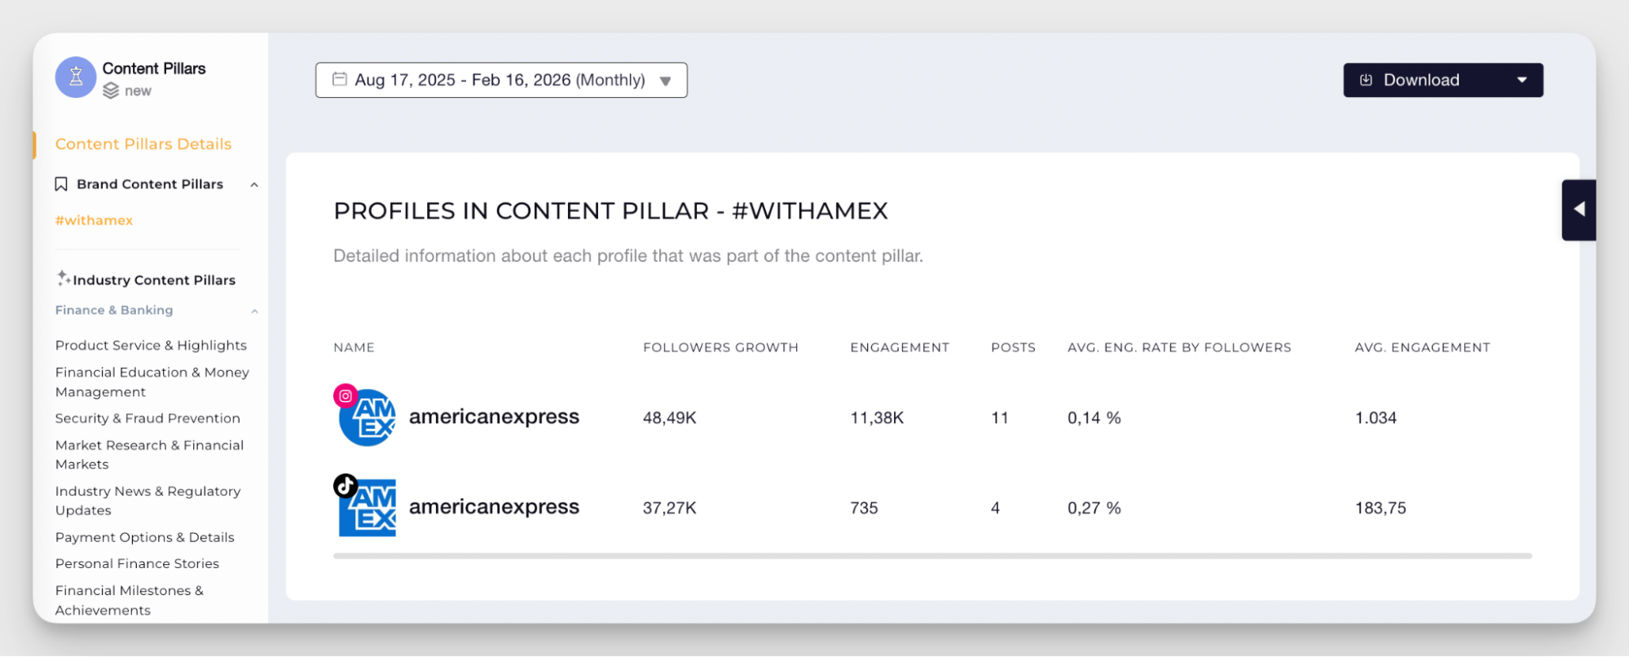Click avg. engagement value 1.034
The width and height of the screenshot is (1629, 657).
(x=1376, y=418)
